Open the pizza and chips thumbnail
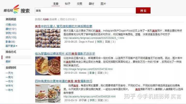 pyautogui.click(x=48, y=66)
